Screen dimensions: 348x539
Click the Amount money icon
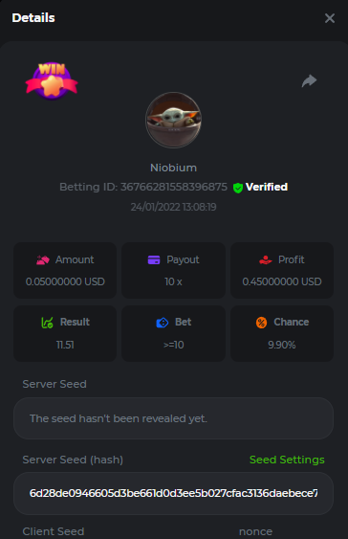point(43,259)
